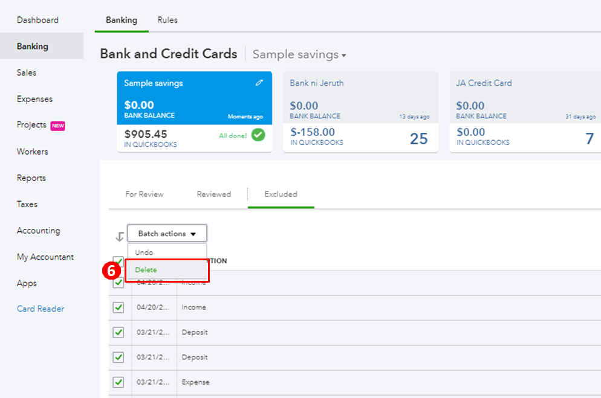Open the Dashboard page in sidebar
The image size is (601, 398).
(x=37, y=20)
